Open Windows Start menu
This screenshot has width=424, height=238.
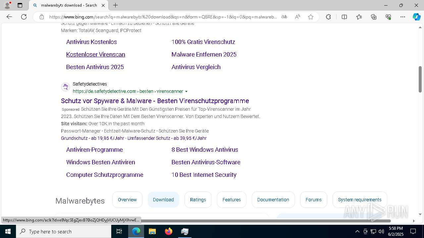point(8,231)
